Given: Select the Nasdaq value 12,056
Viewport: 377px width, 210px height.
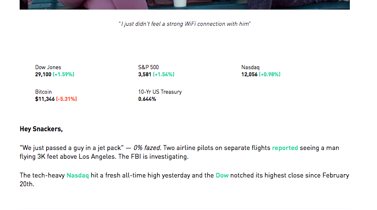Looking at the screenshot, I should click(249, 75).
